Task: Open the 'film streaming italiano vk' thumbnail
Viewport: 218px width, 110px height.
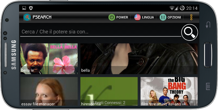Action: click(x=169, y=92)
